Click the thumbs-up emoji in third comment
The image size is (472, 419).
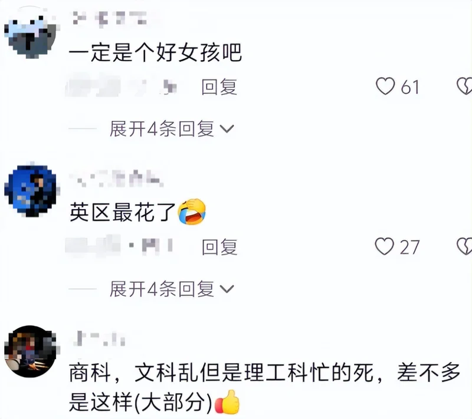[x=227, y=402]
